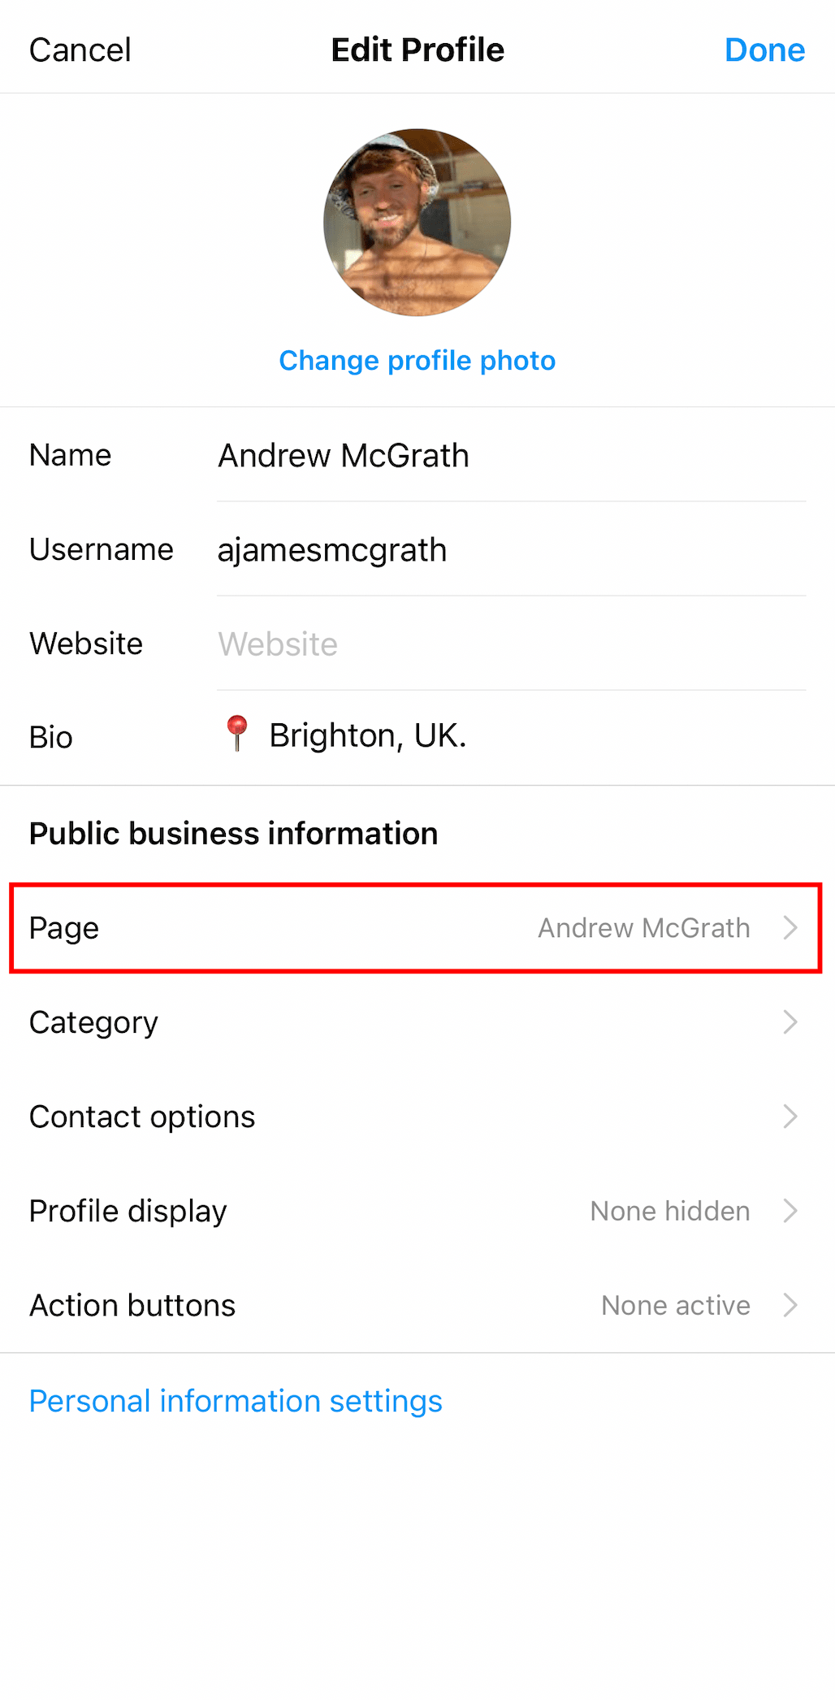Tap Cancel to discard edits
The width and height of the screenshot is (835, 1700).
(x=80, y=50)
